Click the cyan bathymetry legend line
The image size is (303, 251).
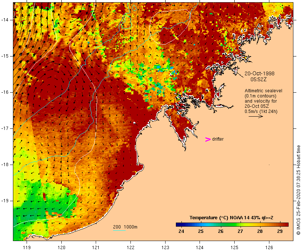point(119,230)
